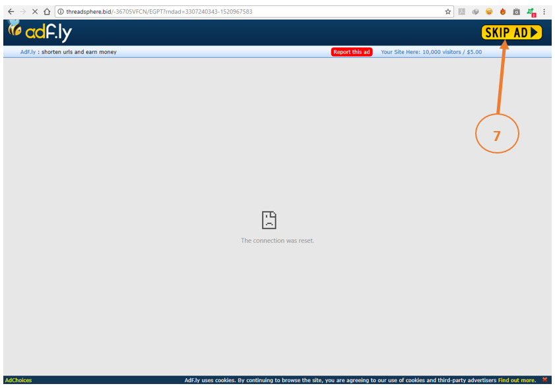This screenshot has width=555, height=388.
Task: Go back with the browser back arrow
Action: pyautogui.click(x=11, y=12)
